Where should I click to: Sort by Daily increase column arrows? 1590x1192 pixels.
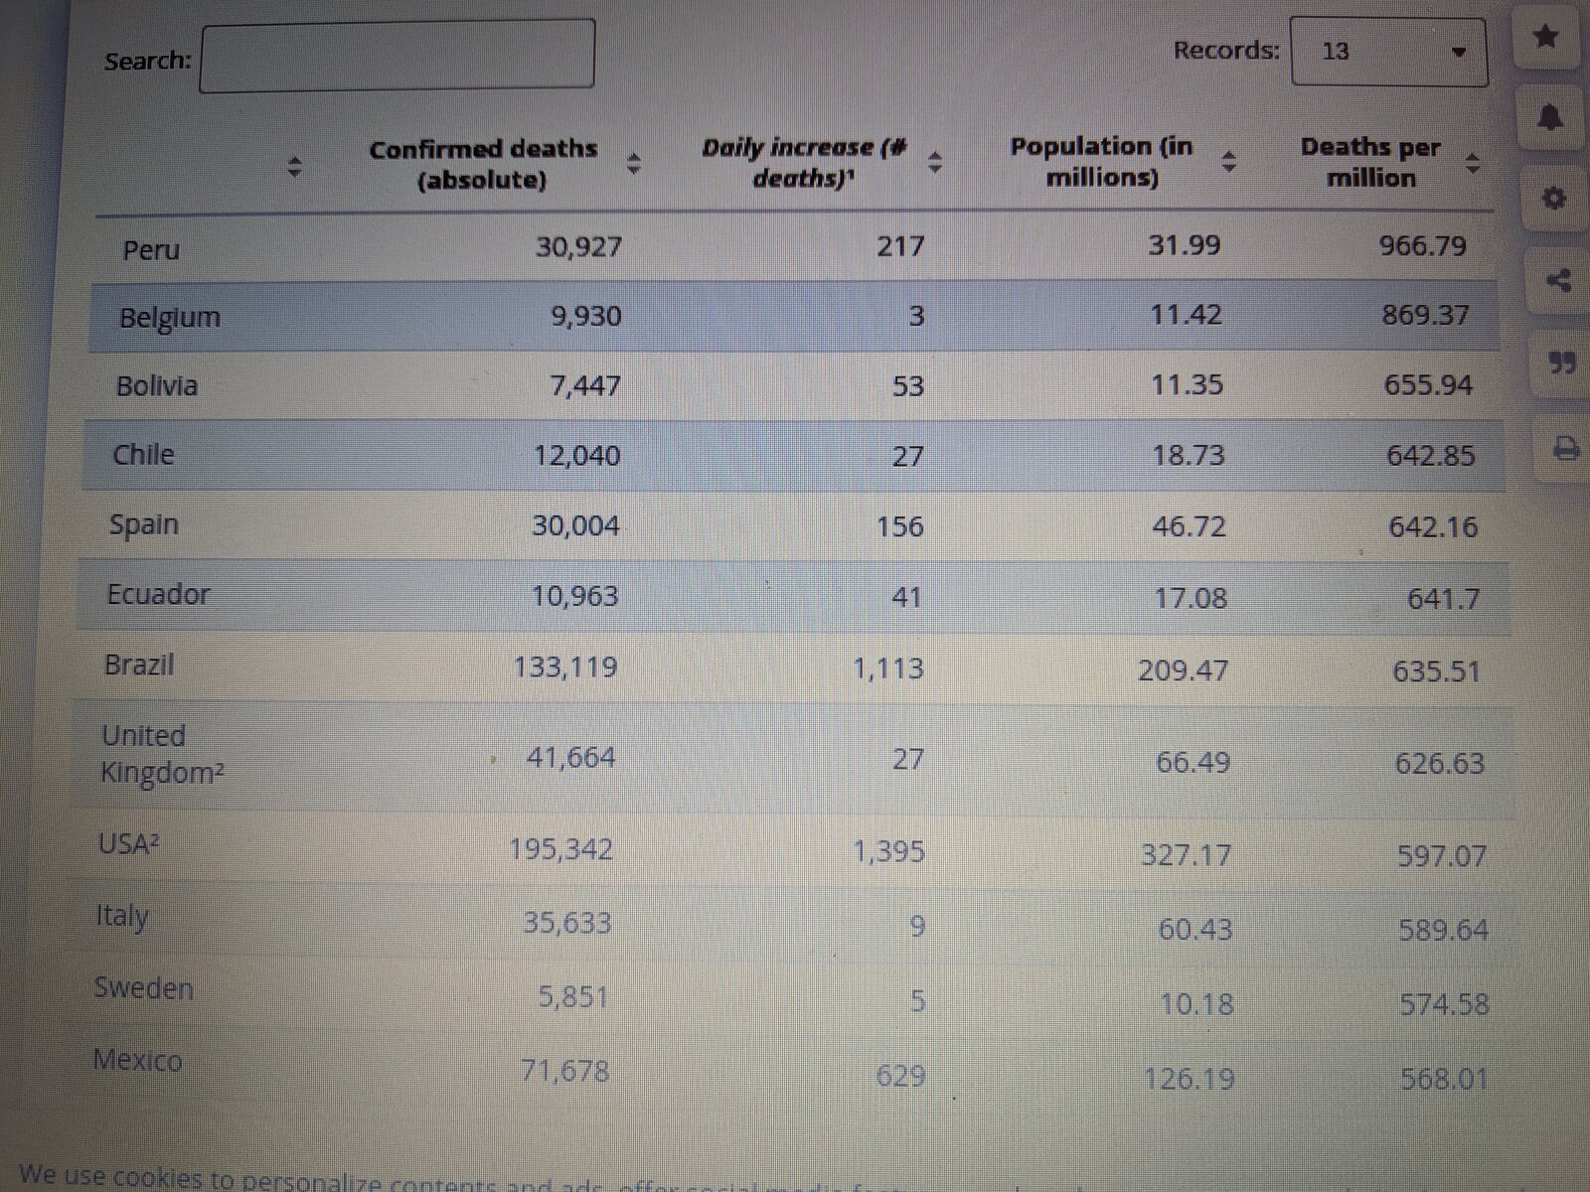pos(934,162)
